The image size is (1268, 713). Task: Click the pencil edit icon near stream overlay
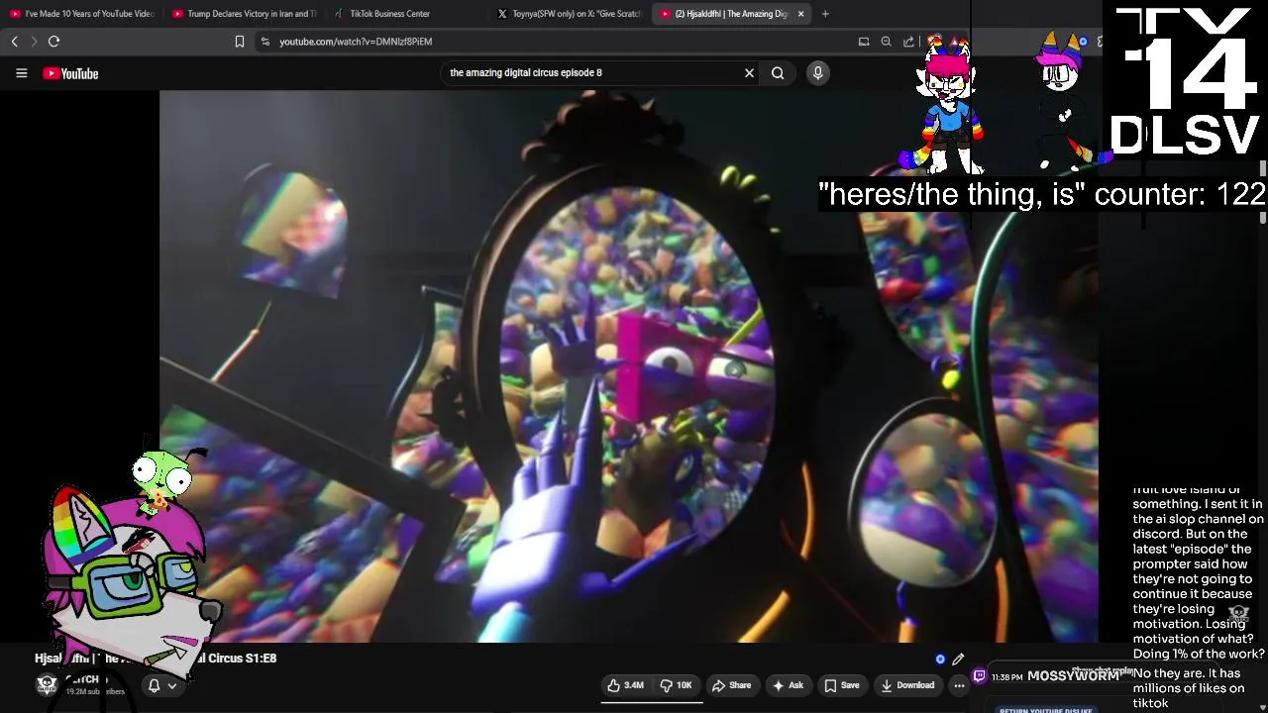(958, 659)
